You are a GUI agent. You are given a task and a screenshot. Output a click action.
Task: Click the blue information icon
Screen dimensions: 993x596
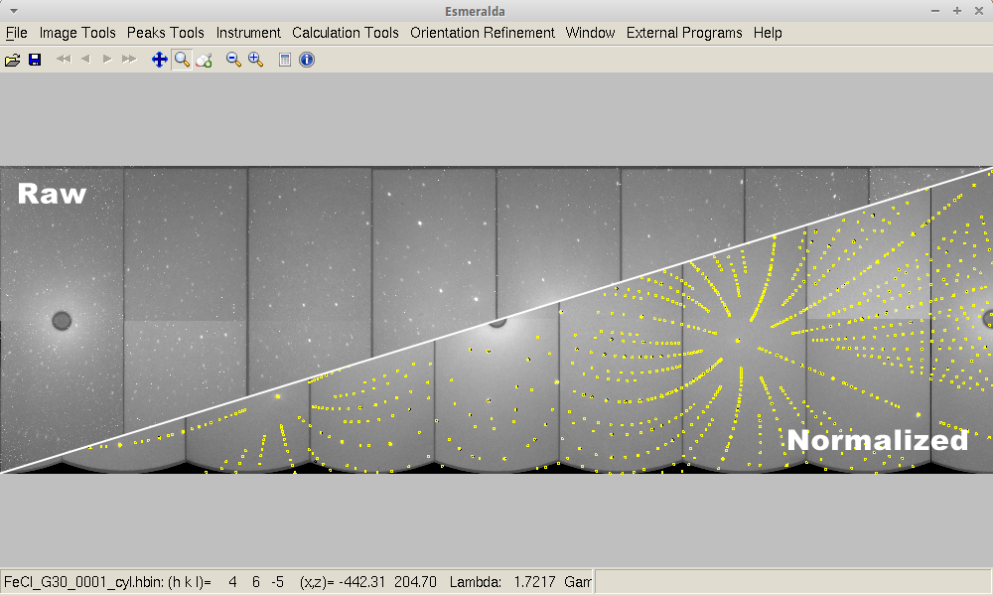(x=307, y=60)
